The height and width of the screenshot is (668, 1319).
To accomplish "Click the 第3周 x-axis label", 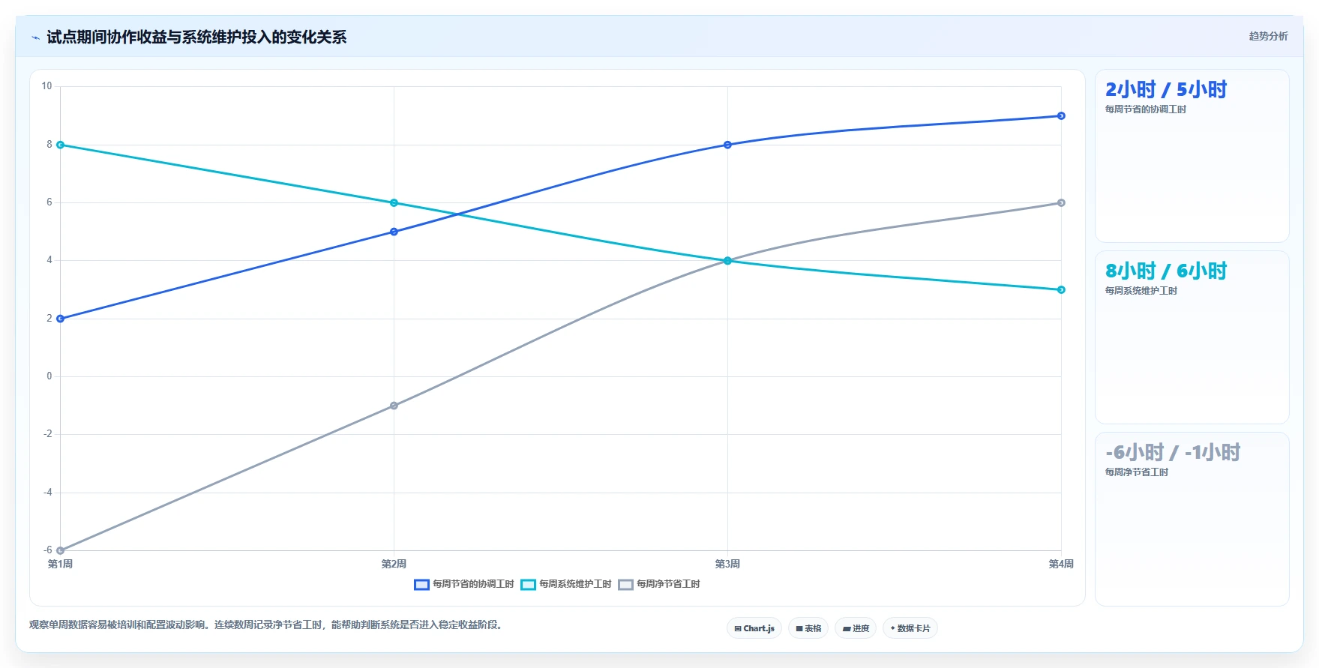I will click(x=727, y=564).
